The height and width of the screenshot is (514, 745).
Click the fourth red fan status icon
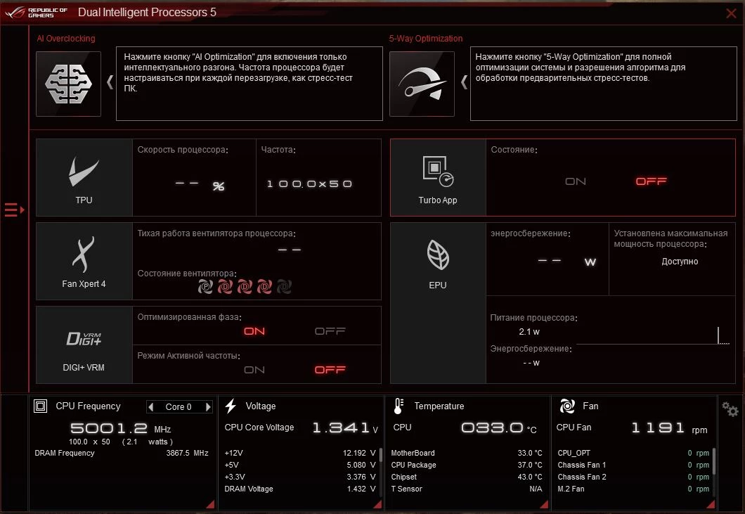pyautogui.click(x=265, y=287)
